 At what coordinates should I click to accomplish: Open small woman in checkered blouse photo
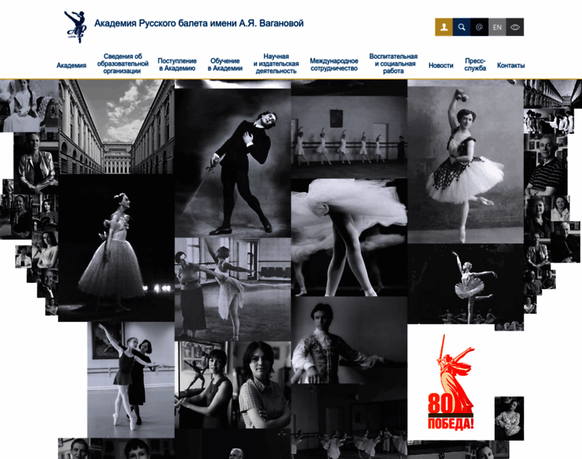pos(509,418)
